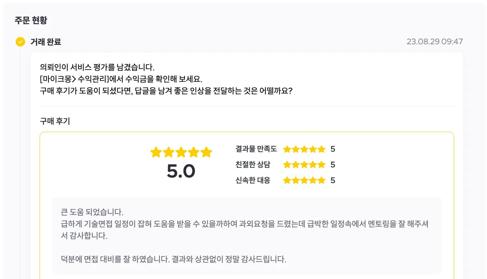Click the 구매 후기 section title
The height and width of the screenshot is (279, 487).
[55, 121]
